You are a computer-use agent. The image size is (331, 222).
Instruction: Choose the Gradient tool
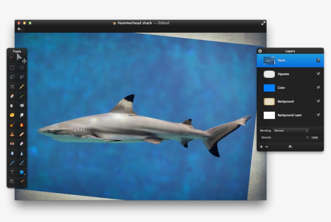point(12,106)
